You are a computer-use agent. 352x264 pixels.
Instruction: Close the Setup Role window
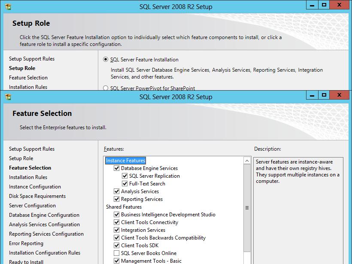point(340,5)
